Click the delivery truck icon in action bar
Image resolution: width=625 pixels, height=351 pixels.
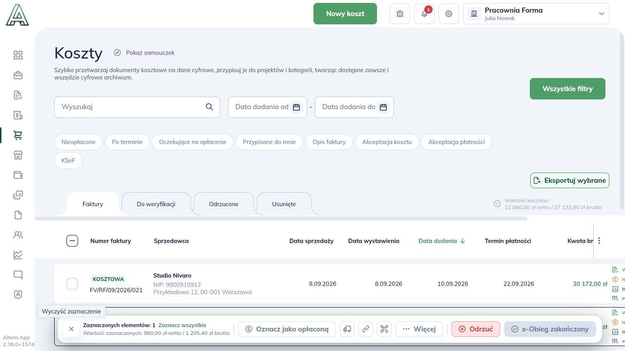point(347,329)
